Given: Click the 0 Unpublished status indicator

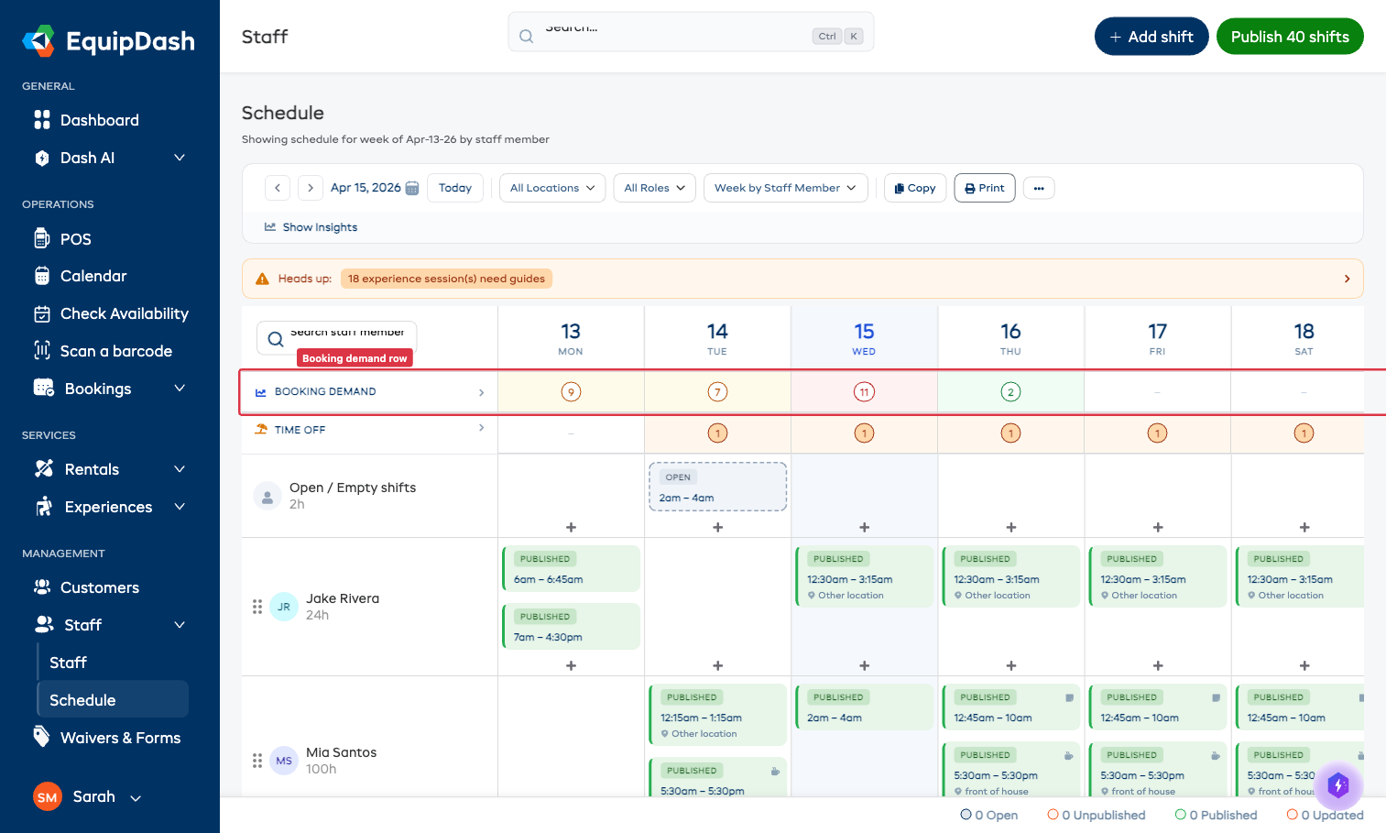Looking at the screenshot, I should pyautogui.click(x=1097, y=815).
